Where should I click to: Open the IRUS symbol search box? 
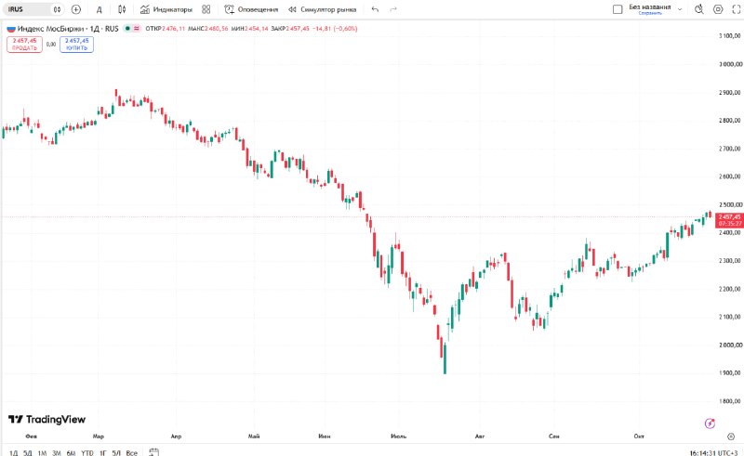coord(34,9)
